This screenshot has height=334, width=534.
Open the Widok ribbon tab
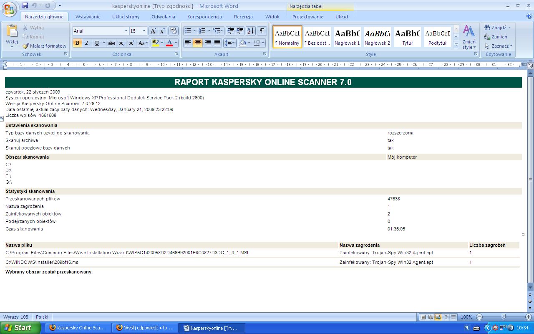coord(272,17)
